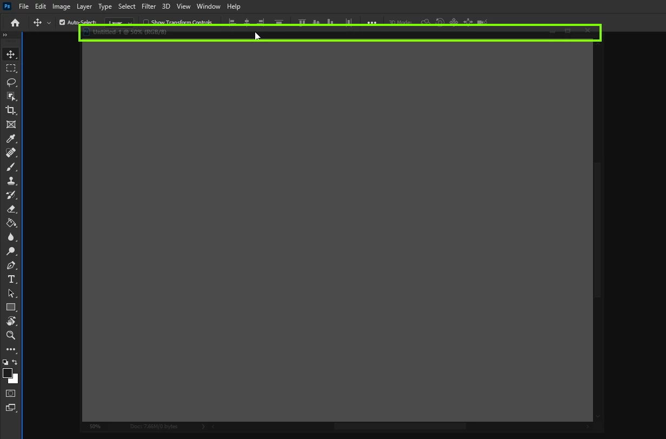Viewport: 666px width, 439px height.
Task: Open the Image menu
Action: click(x=61, y=6)
